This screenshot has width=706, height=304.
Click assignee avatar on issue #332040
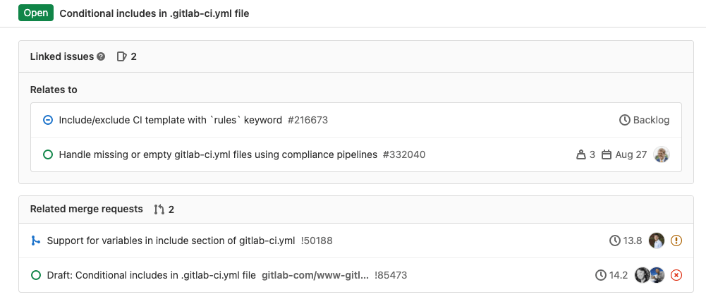click(662, 155)
